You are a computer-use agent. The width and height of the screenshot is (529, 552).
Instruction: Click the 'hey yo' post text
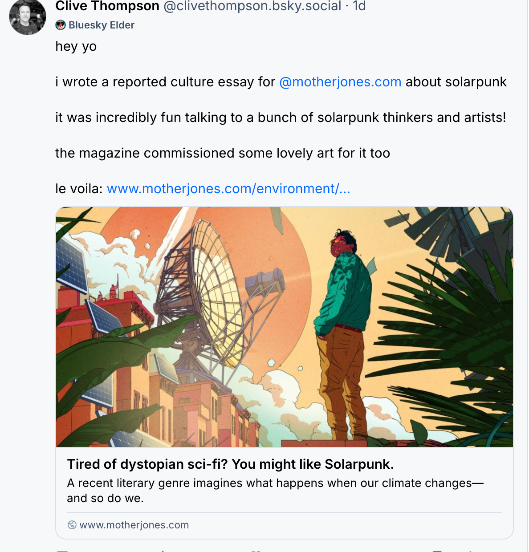(76, 46)
